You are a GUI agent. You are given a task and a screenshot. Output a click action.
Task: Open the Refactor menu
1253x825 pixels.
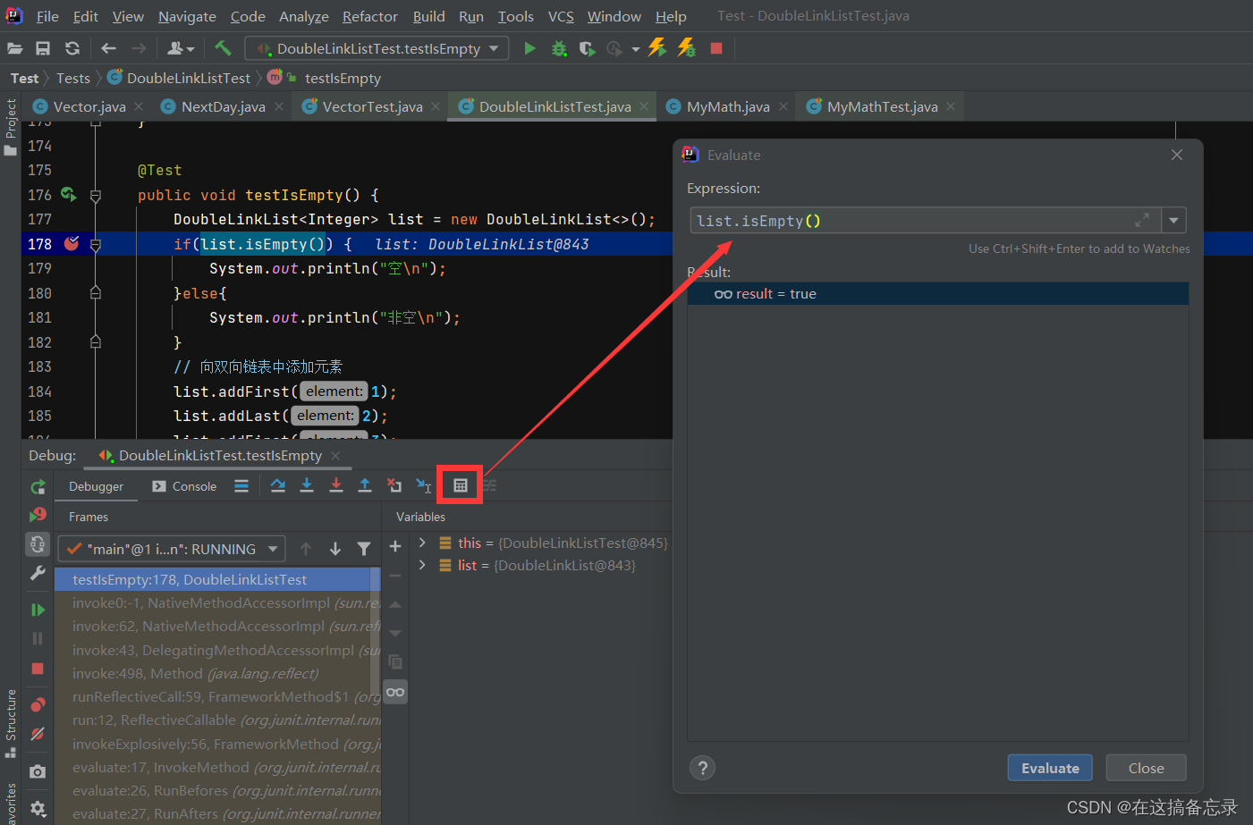coord(369,16)
